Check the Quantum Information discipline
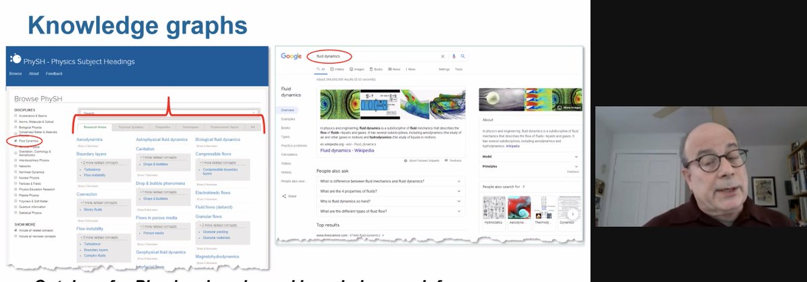This screenshot has width=807, height=282. (15, 207)
